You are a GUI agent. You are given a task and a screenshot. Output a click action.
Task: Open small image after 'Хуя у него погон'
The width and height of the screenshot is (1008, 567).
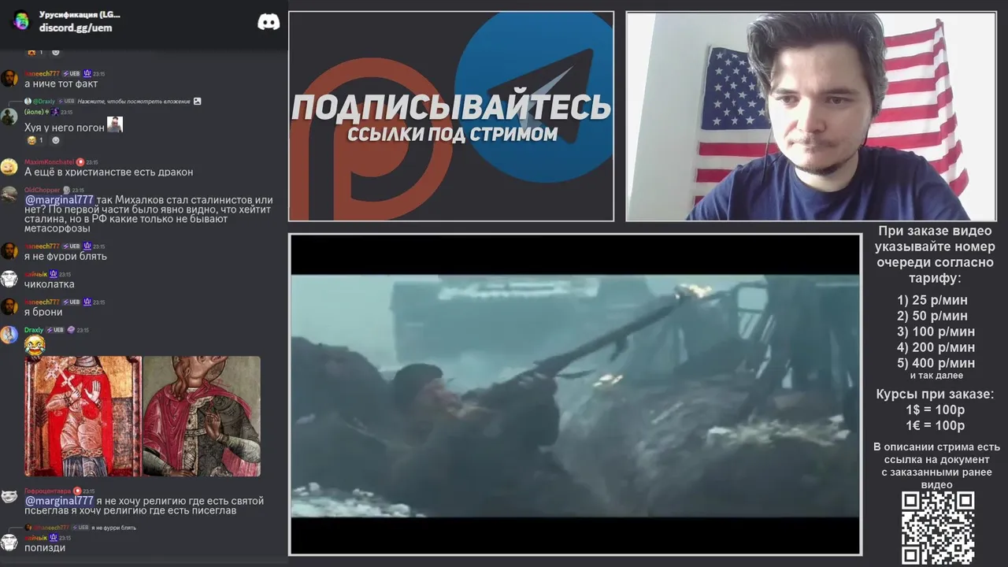click(115, 124)
